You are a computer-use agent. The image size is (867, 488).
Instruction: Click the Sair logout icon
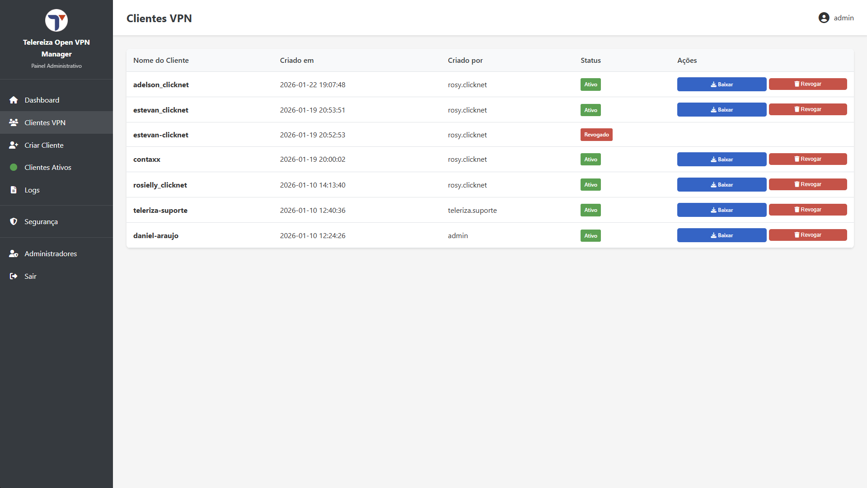(14, 276)
